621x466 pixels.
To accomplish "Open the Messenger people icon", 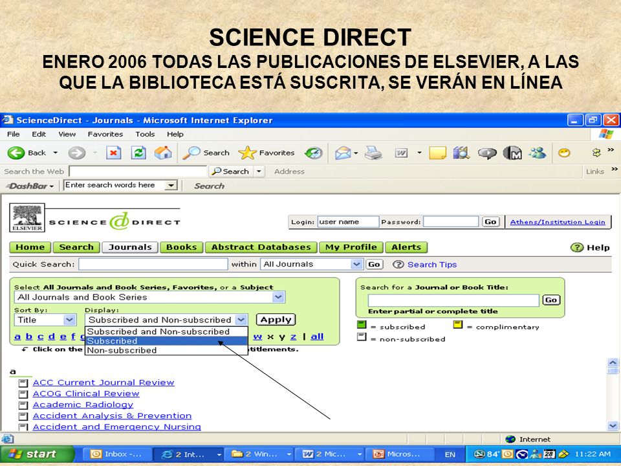I will coord(538,153).
